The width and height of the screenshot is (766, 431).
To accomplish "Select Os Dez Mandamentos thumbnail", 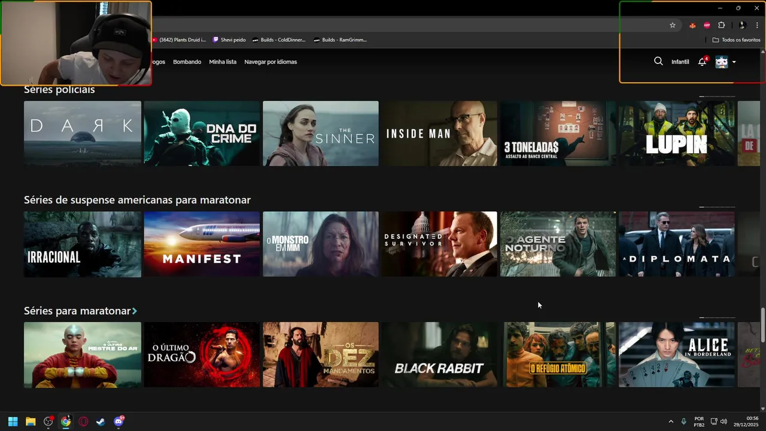I will [x=321, y=355].
